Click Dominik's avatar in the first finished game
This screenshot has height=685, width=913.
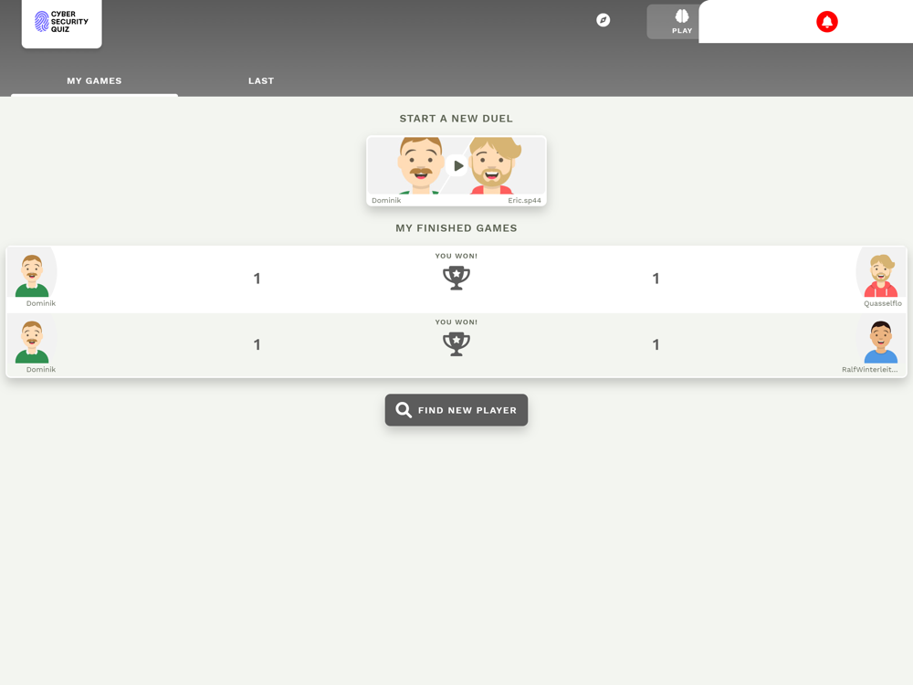32,276
